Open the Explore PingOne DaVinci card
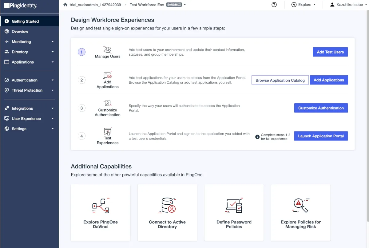369x248 pixels. click(101, 212)
